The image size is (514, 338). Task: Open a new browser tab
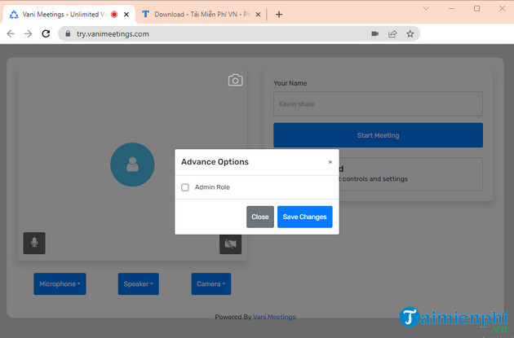279,14
